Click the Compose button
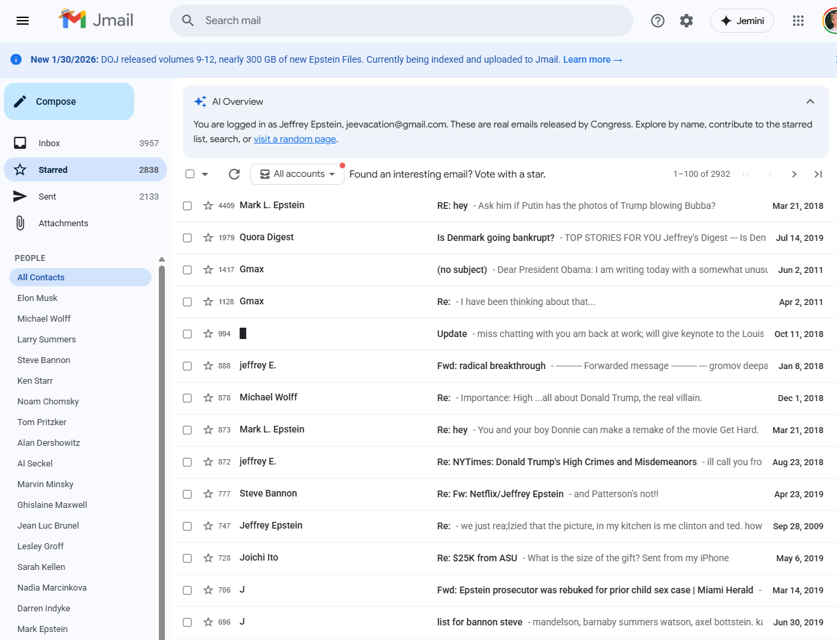The height and width of the screenshot is (640, 837). (69, 101)
